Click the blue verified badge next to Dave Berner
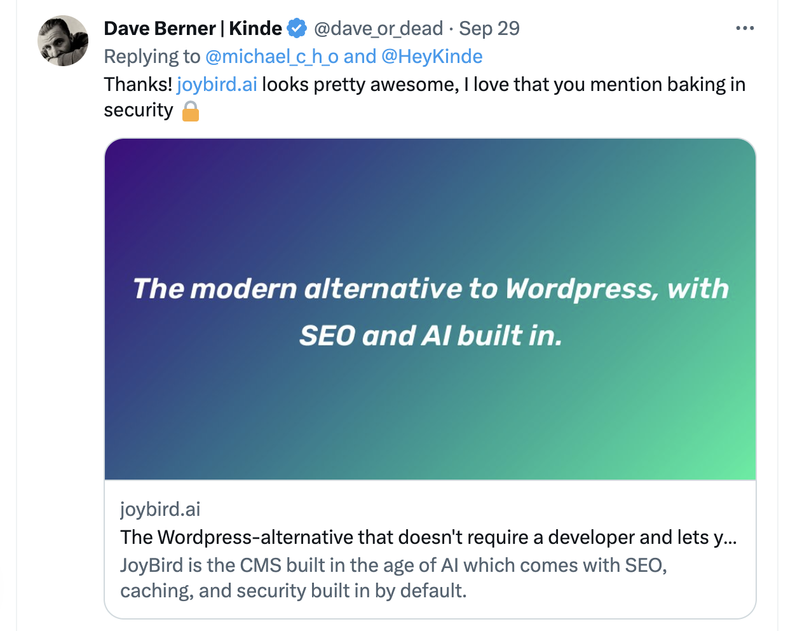This screenshot has width=788, height=631. coord(297,28)
